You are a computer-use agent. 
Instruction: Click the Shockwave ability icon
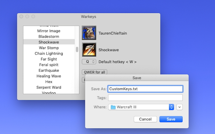click(89, 50)
